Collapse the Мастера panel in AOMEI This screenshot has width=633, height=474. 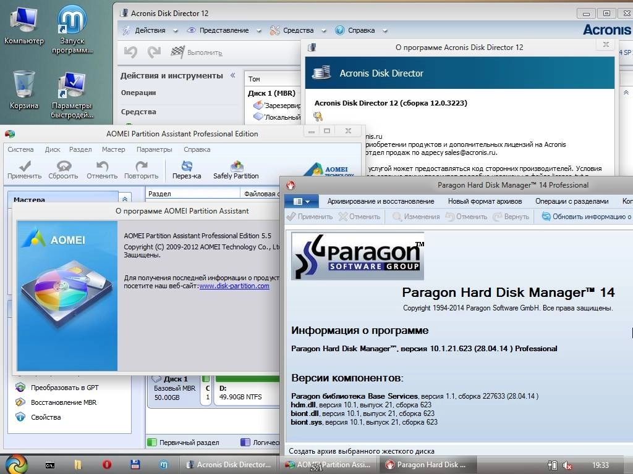(125, 199)
